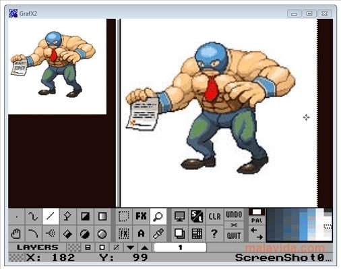341x269 pixels.
Task: Open the PAL palette editor
Action: 257,221
